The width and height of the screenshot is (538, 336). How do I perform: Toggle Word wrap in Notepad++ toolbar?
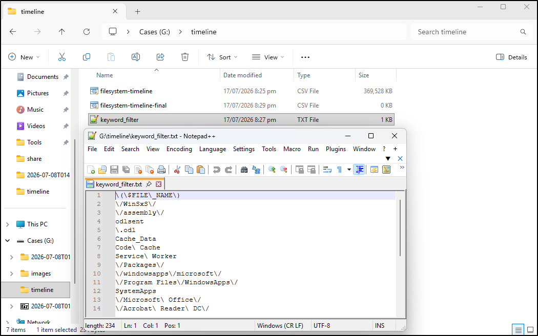point(327,170)
